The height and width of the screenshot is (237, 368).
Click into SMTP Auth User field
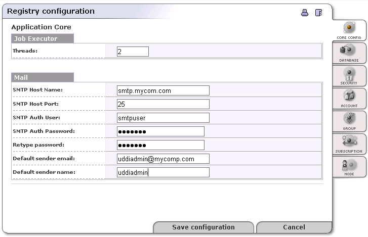[162, 118]
